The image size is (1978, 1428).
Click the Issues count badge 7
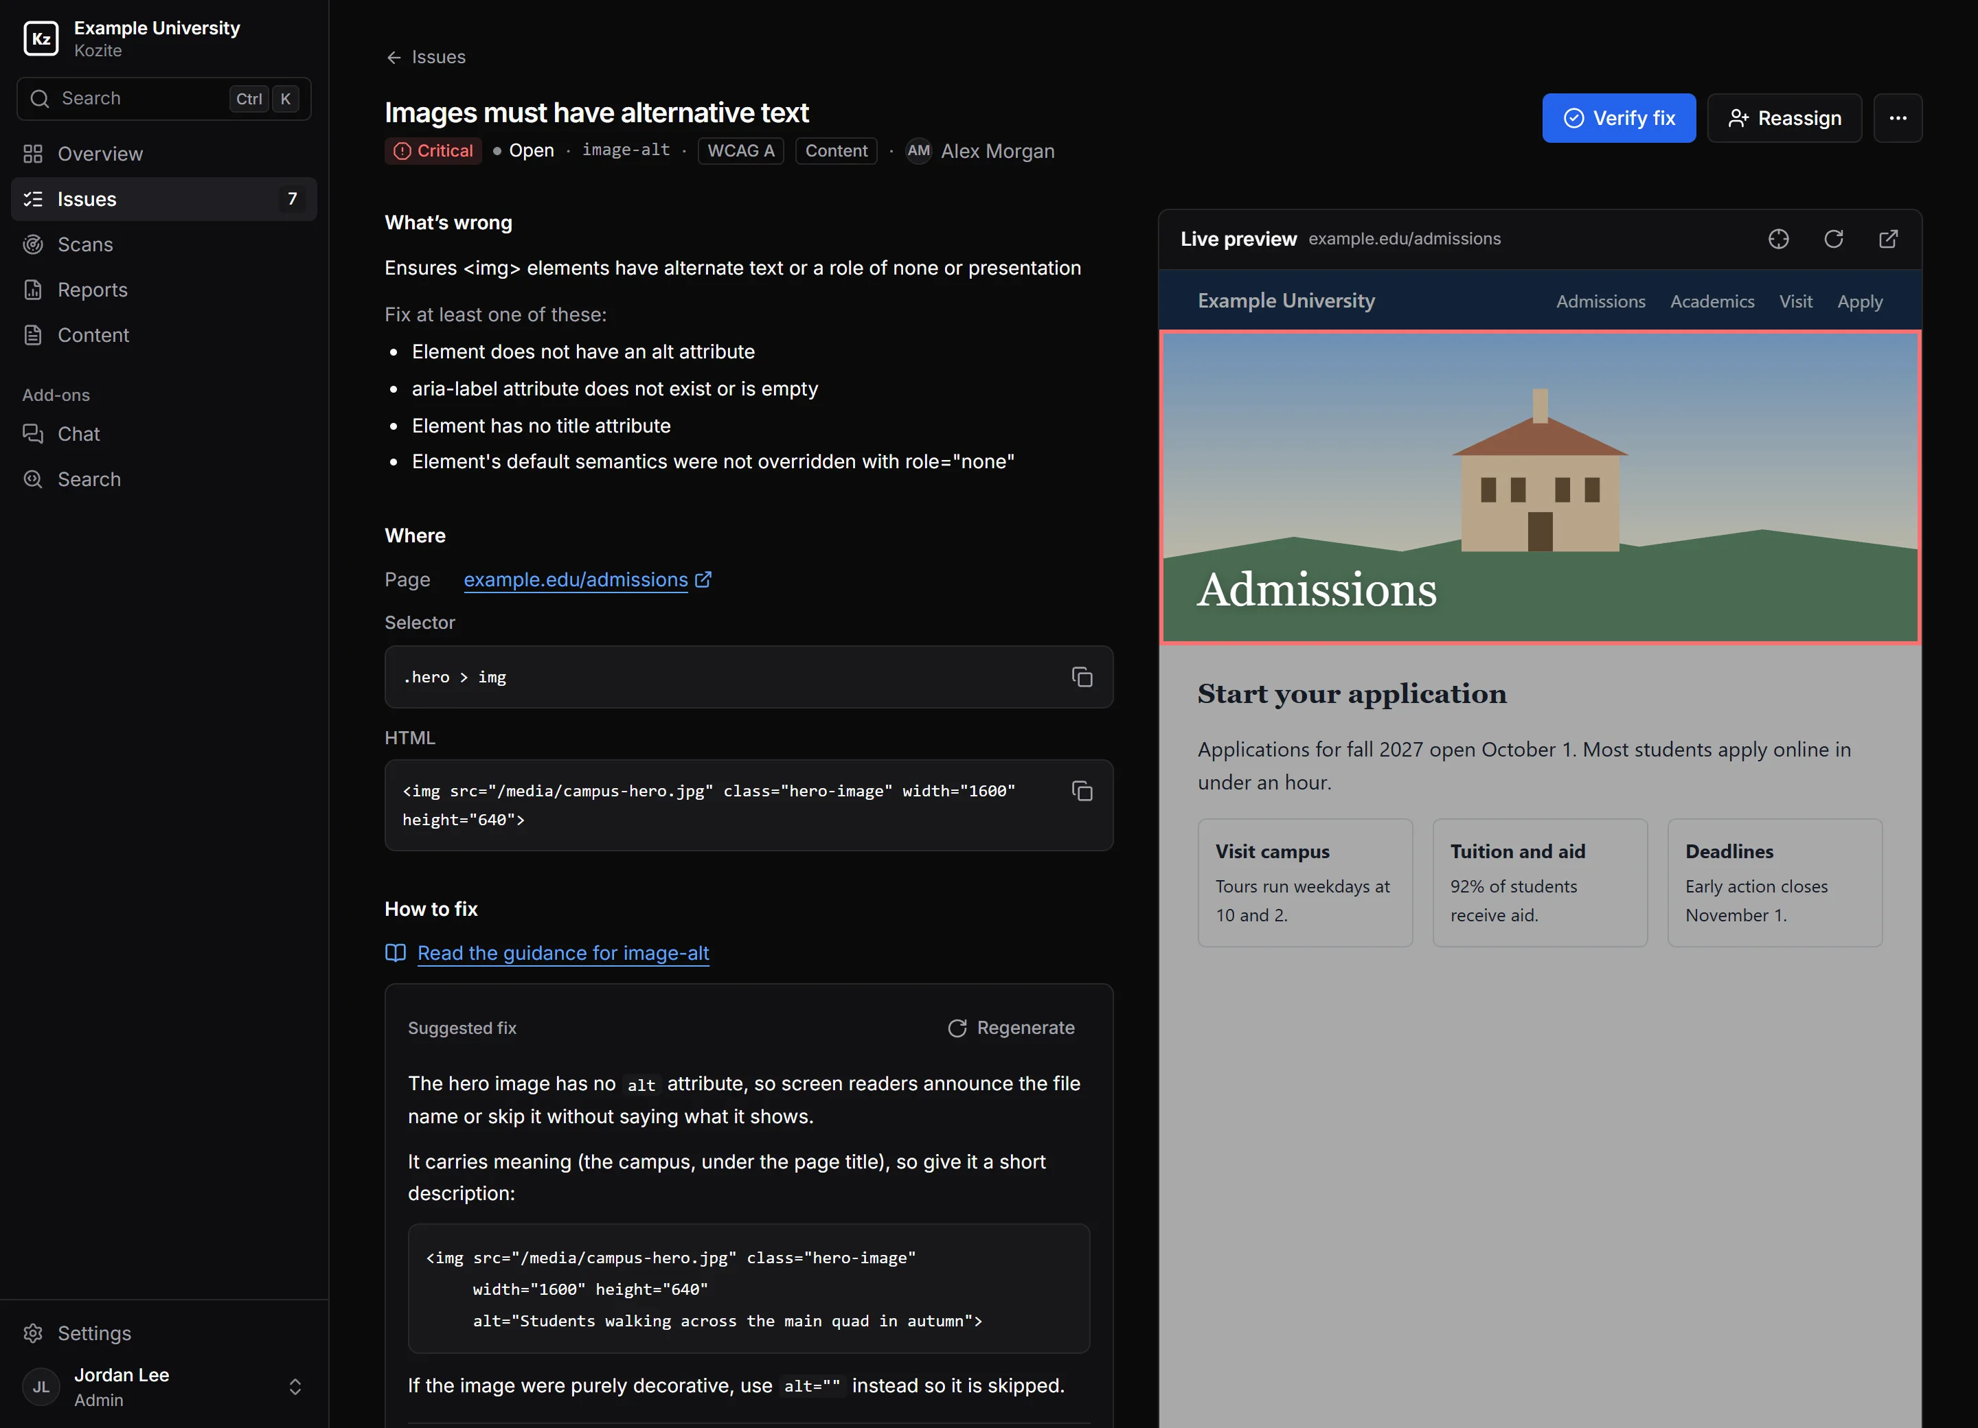(292, 199)
